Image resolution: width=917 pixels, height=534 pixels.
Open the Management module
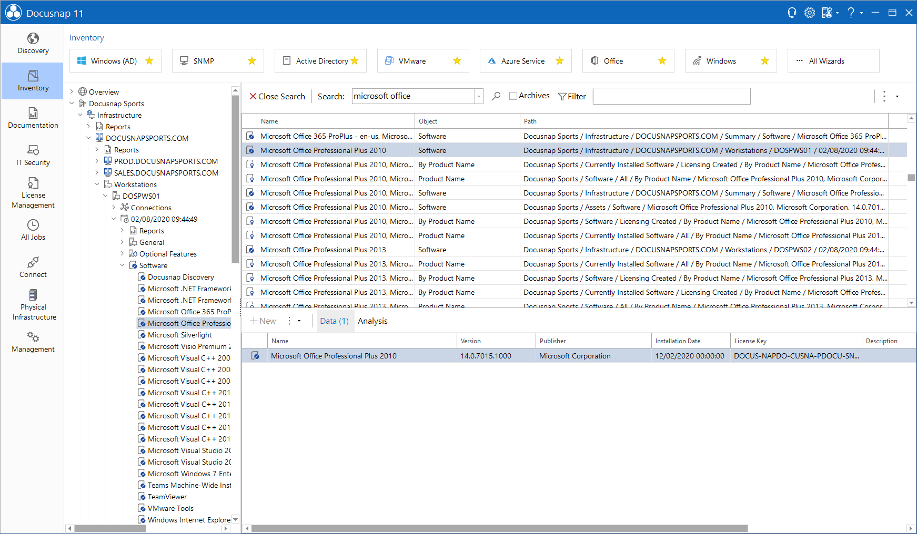[33, 342]
